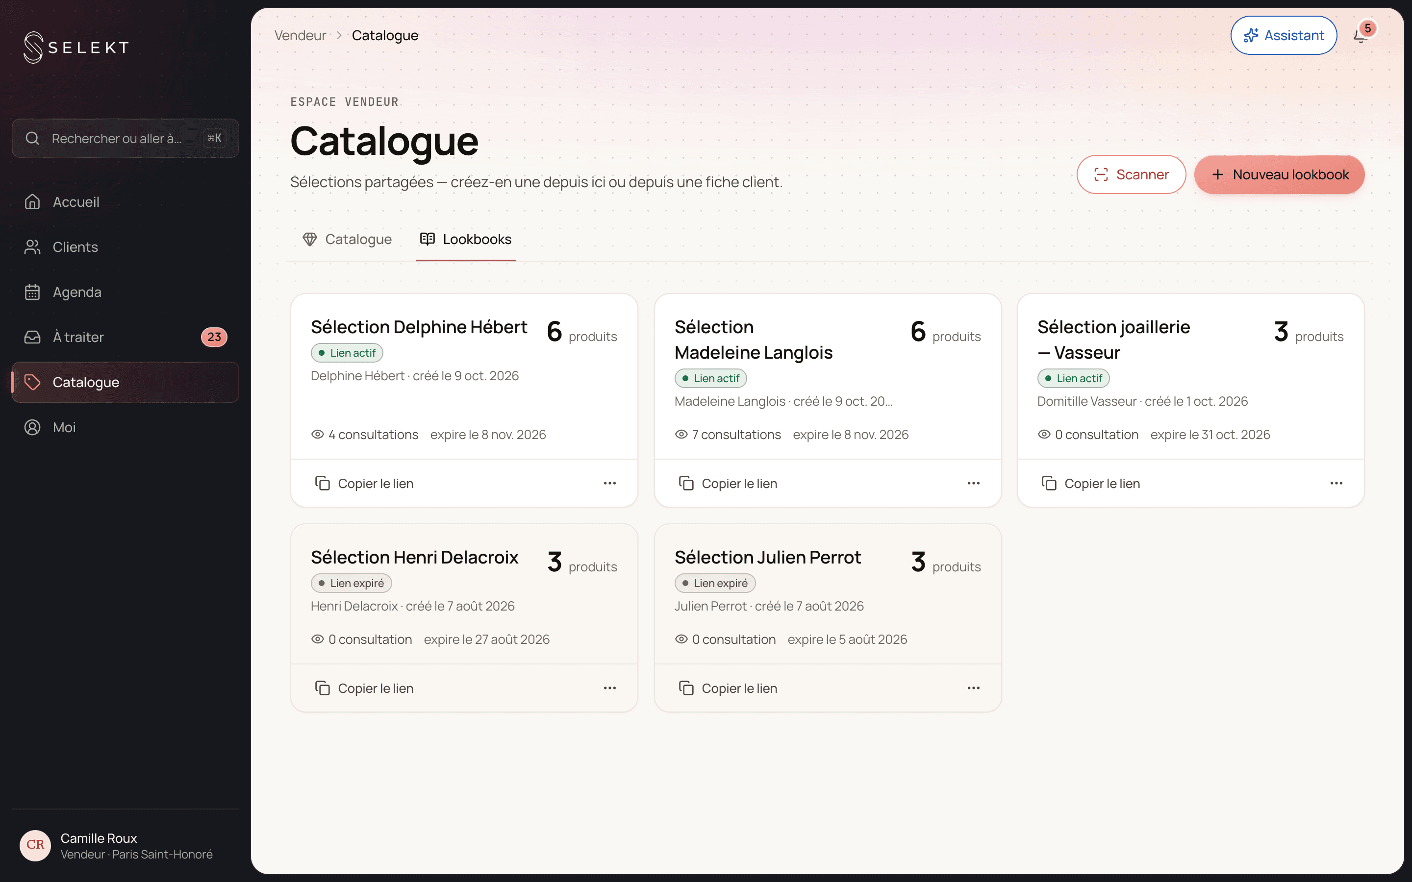Select the Lookbooks tab
This screenshot has width=1412, height=882.
[x=466, y=239]
